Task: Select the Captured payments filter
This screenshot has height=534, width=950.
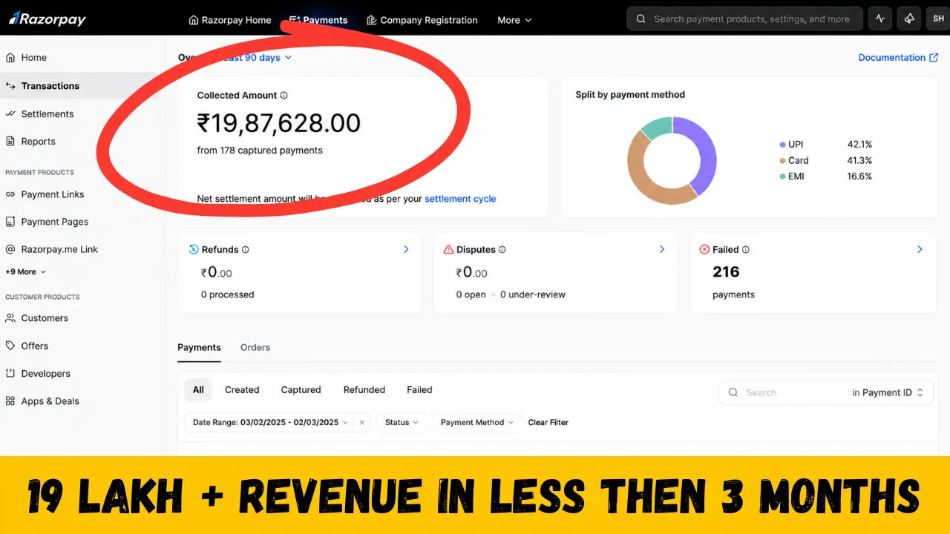Action: tap(301, 390)
